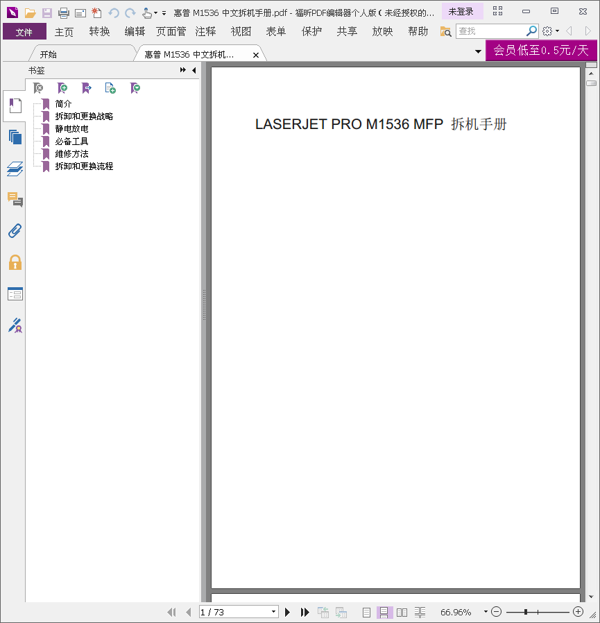Switch to continuous facing view
This screenshot has width=600, height=623.
click(420, 613)
